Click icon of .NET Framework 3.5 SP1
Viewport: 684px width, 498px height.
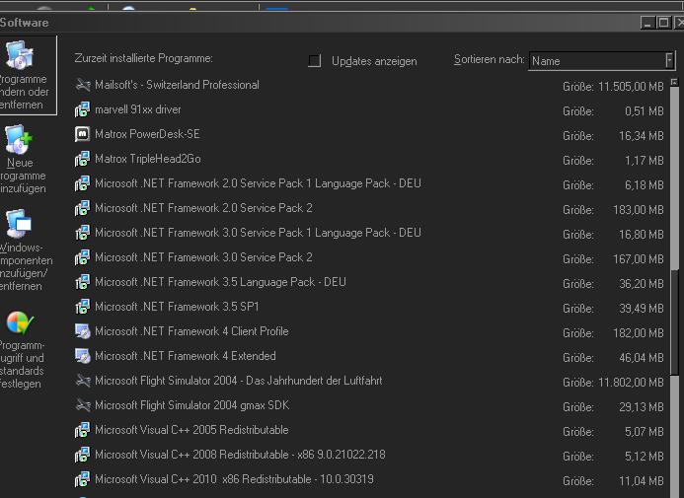click(83, 307)
